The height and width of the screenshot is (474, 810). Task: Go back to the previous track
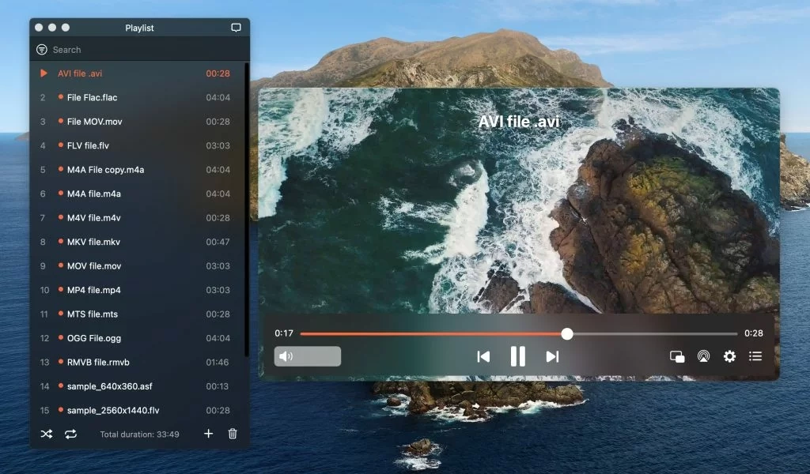pos(483,356)
